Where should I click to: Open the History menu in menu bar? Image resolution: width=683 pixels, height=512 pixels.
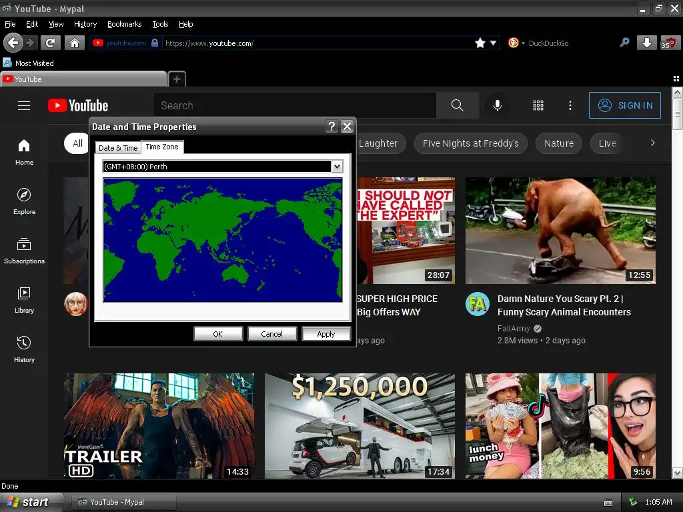85,24
